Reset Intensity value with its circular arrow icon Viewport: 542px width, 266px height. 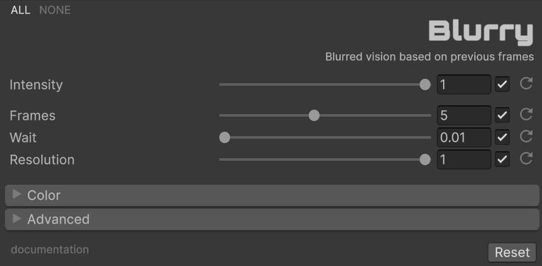pos(526,84)
